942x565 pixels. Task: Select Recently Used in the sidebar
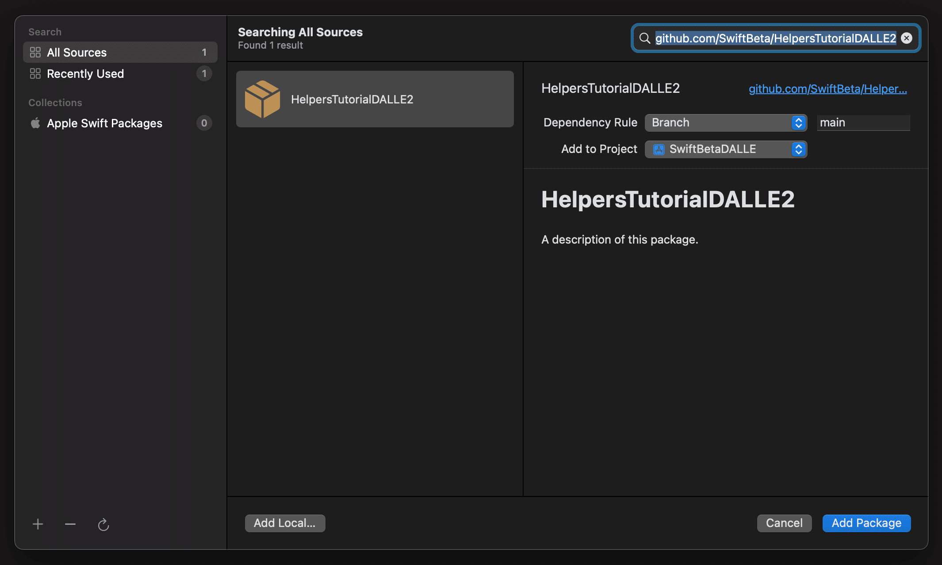coord(120,73)
